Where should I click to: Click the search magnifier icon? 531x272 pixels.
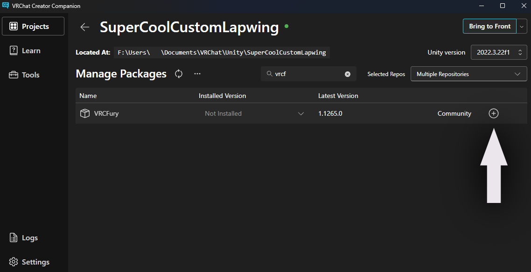[269, 74]
